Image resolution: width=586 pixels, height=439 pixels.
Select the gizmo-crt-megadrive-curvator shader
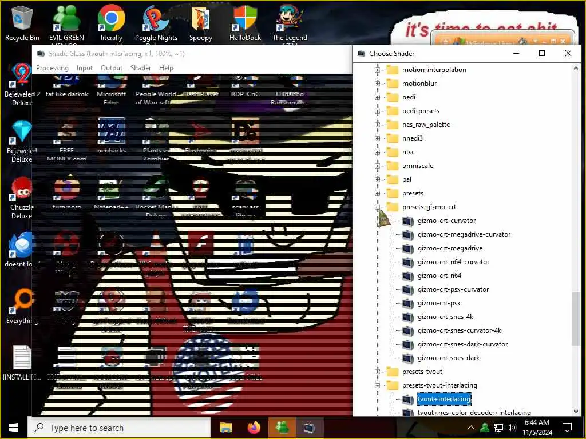coord(464,234)
